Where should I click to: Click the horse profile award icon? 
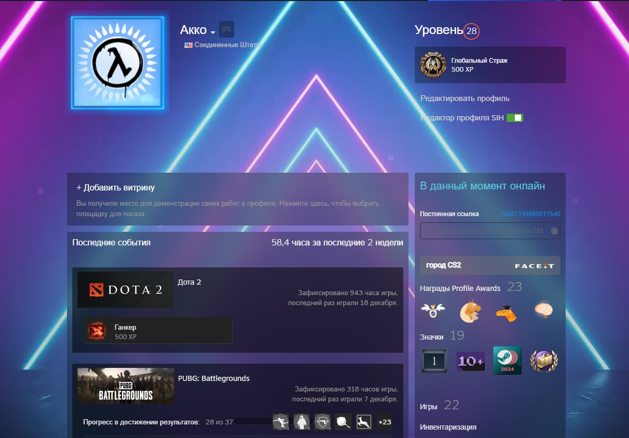pos(470,312)
